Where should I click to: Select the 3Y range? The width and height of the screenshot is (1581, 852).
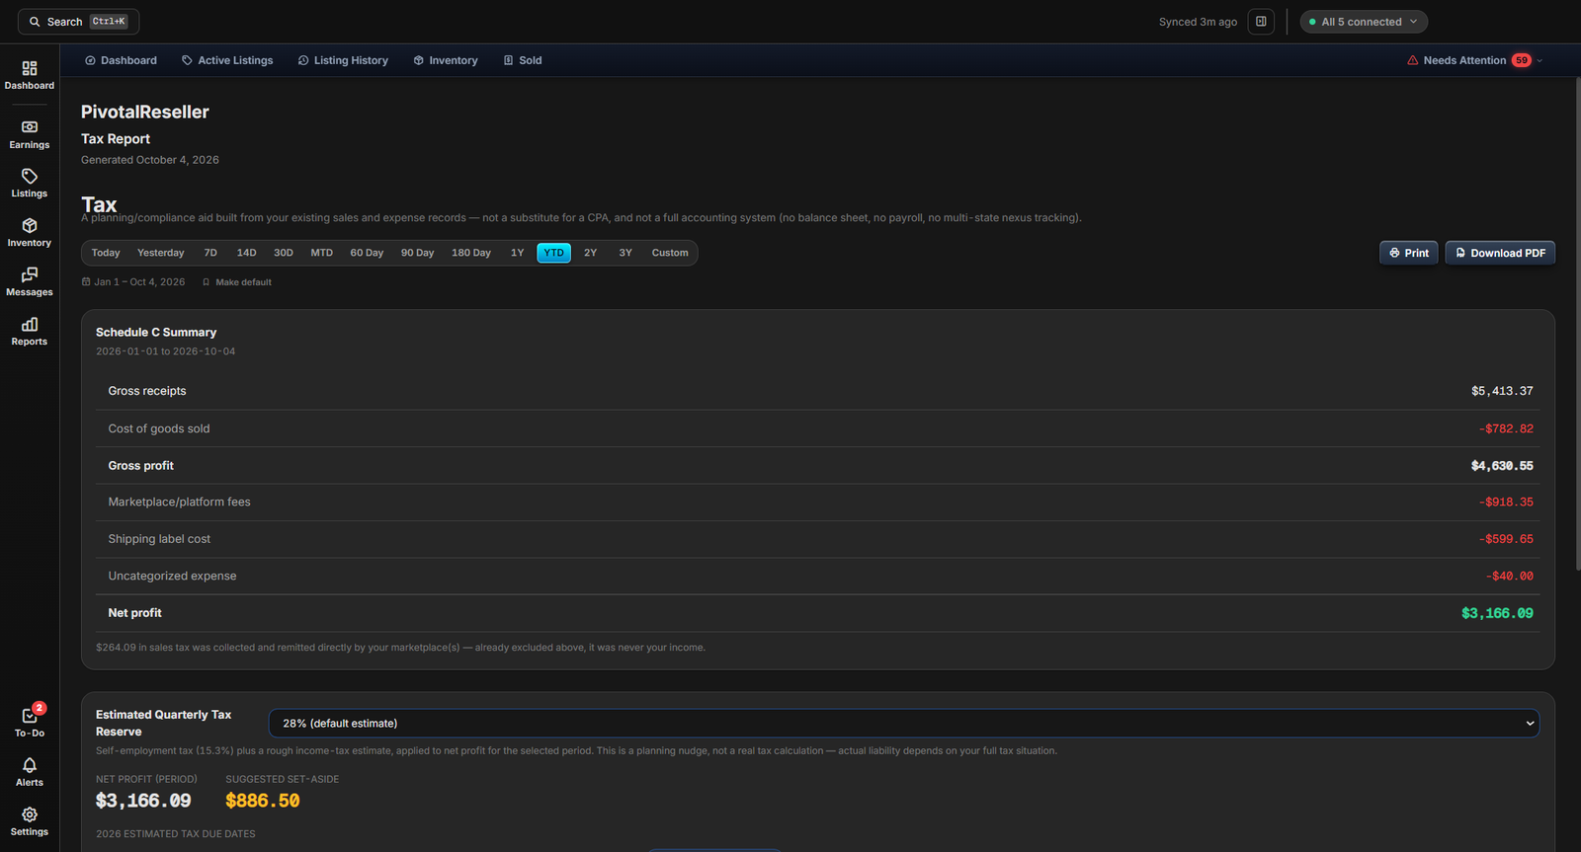pyautogui.click(x=625, y=253)
